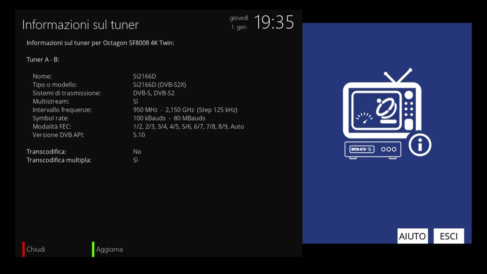Click the green Aggiorna button
Image resolution: width=487 pixels, height=274 pixels.
click(108, 249)
